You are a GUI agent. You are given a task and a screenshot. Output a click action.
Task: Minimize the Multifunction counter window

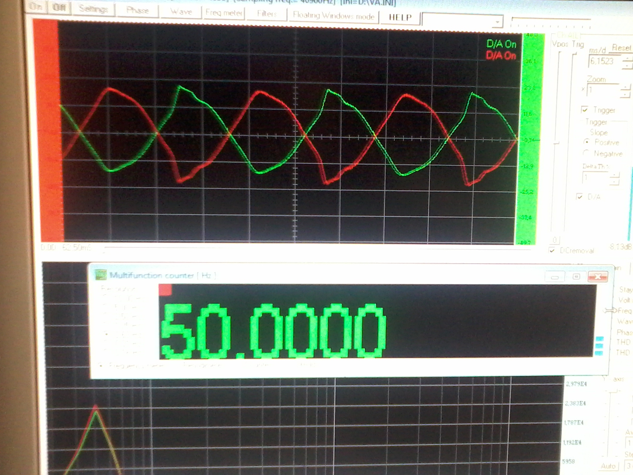pos(555,277)
